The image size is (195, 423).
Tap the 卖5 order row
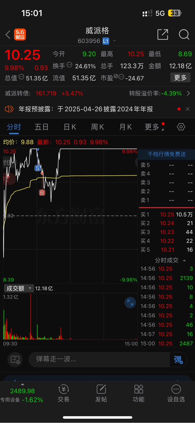(x=167, y=165)
